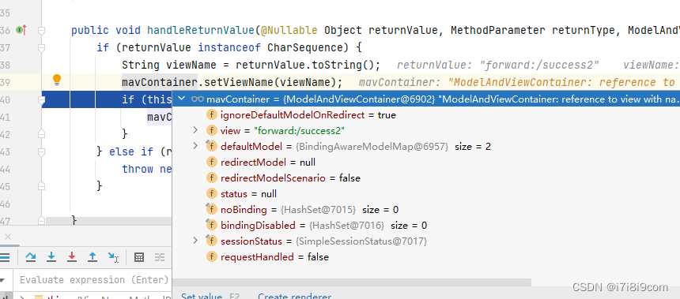Click the blue Step Into arrow

51,257
